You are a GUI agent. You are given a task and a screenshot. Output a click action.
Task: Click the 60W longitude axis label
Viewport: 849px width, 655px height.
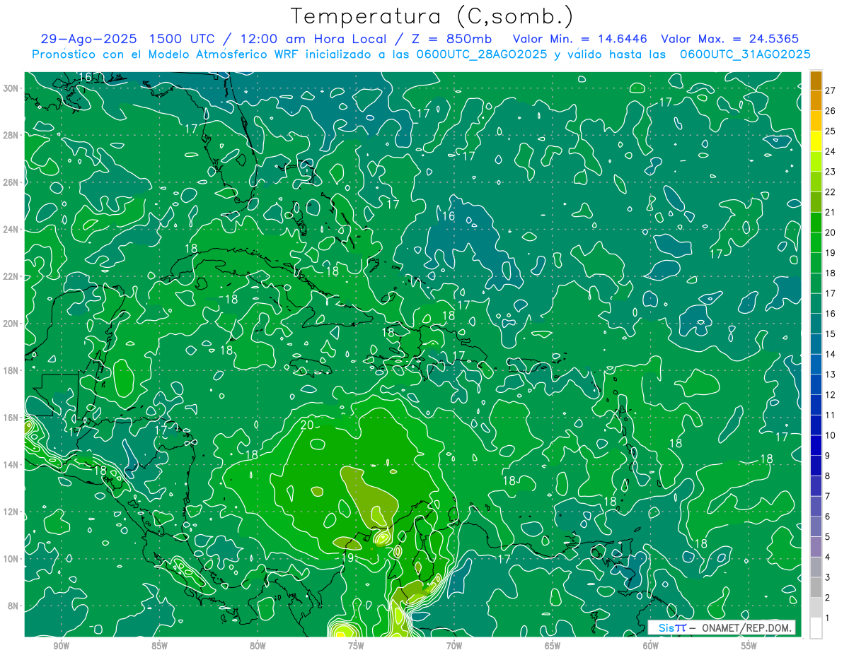click(651, 645)
